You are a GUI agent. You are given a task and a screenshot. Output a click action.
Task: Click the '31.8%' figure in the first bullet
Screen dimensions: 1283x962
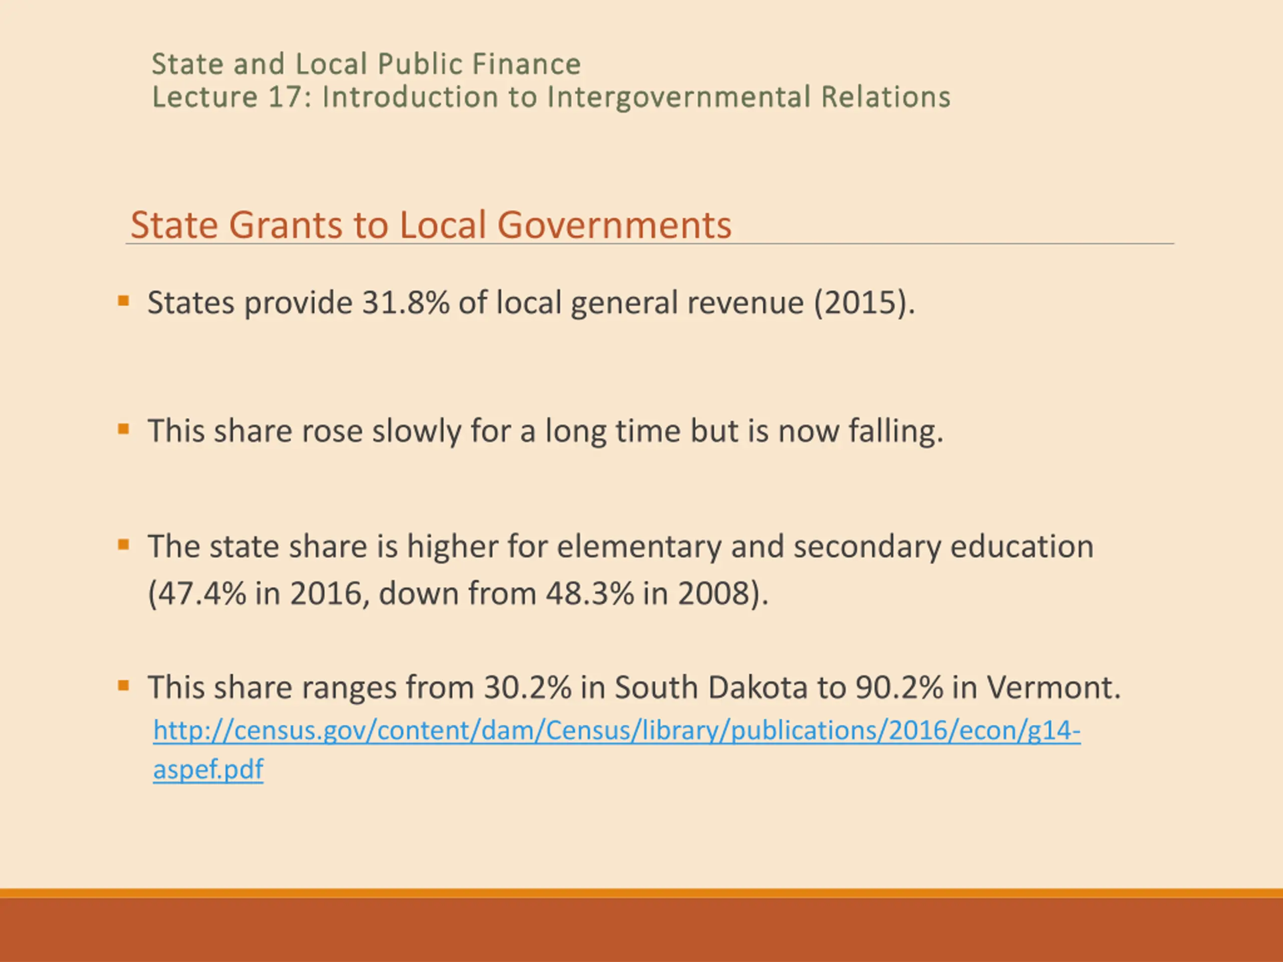(405, 303)
